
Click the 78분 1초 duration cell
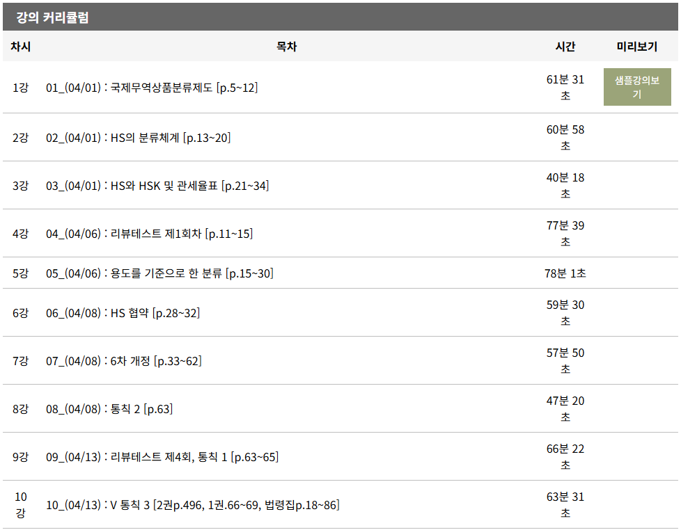[565, 273]
